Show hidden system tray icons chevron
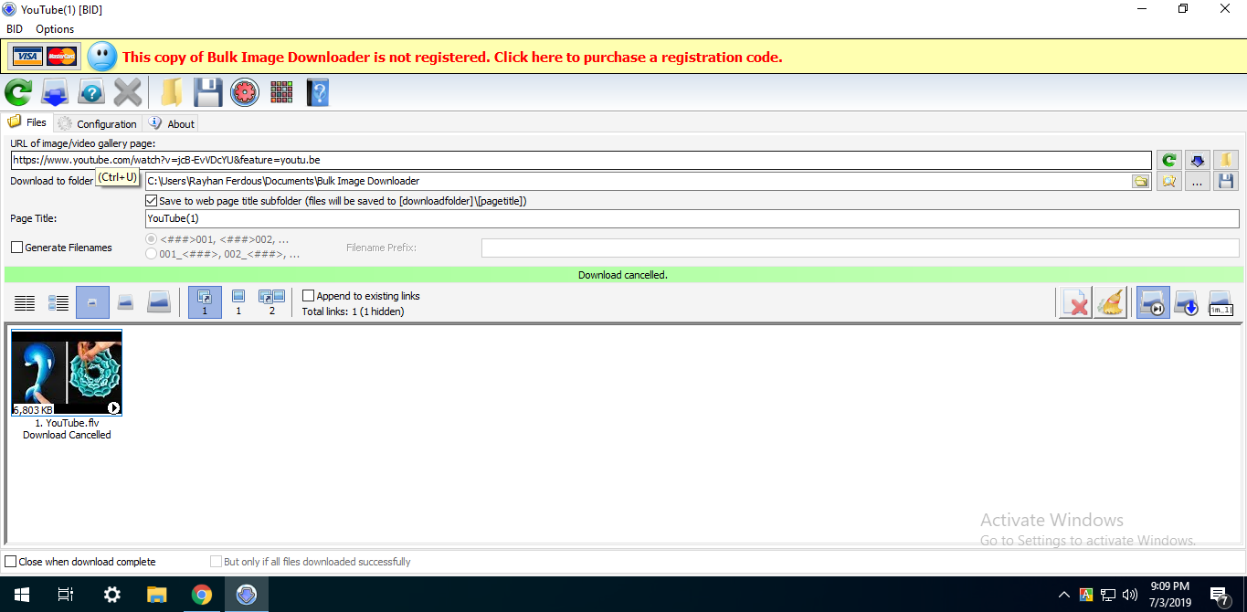The height and width of the screenshot is (612, 1247). click(x=1064, y=595)
